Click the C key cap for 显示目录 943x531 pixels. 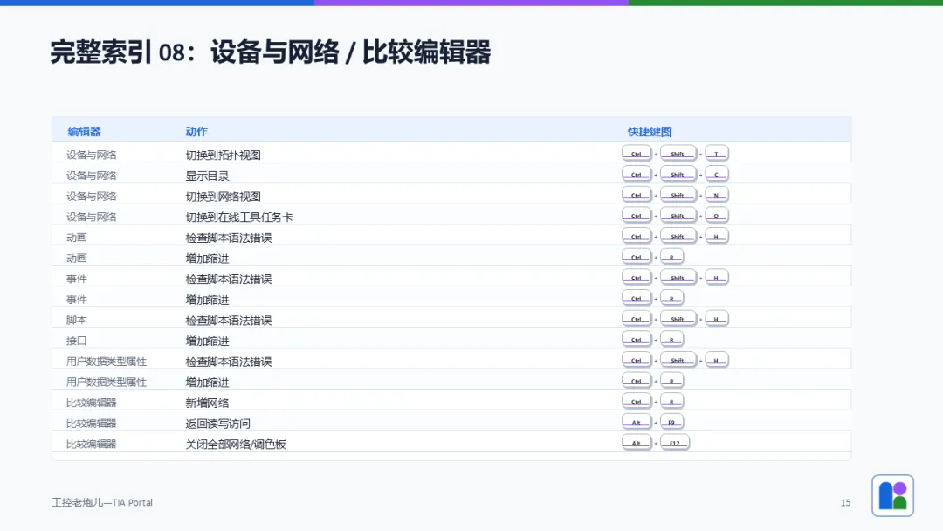click(x=716, y=175)
